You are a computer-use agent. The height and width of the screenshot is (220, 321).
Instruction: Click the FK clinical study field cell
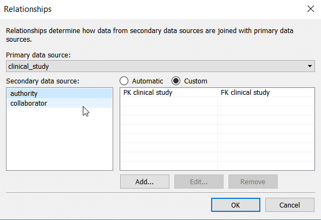tap(266, 92)
